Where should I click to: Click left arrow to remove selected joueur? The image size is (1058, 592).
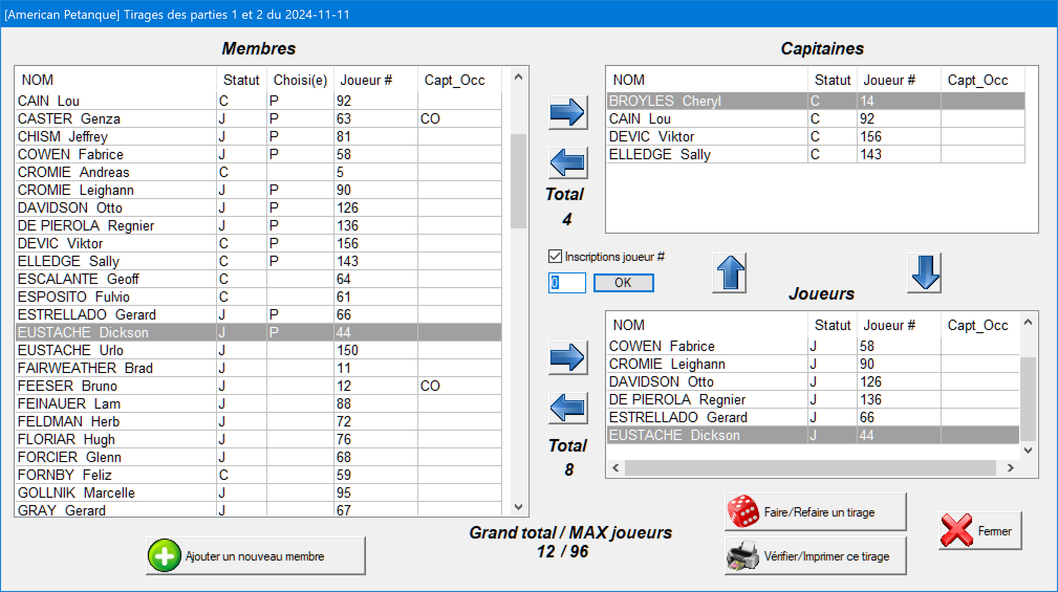(x=567, y=408)
